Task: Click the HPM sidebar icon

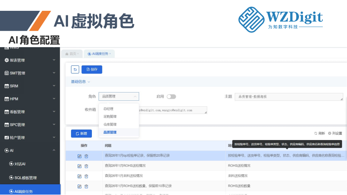Action: (7, 99)
